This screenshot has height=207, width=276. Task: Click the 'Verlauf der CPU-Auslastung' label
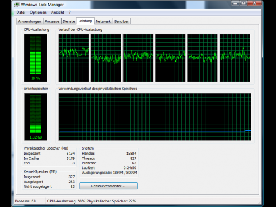pos(80,30)
